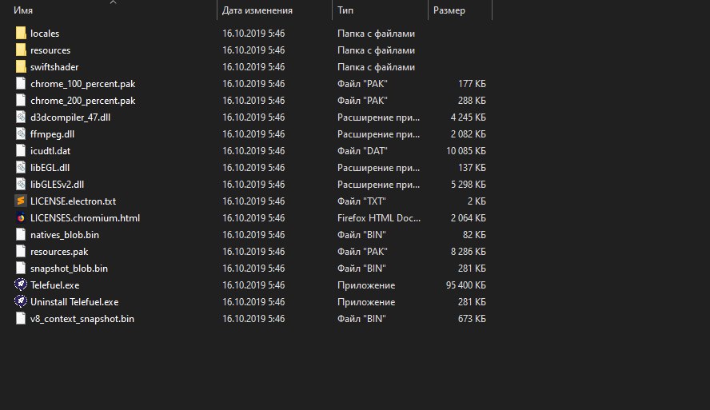Select the natives_blob.bin file name

click(x=65, y=235)
